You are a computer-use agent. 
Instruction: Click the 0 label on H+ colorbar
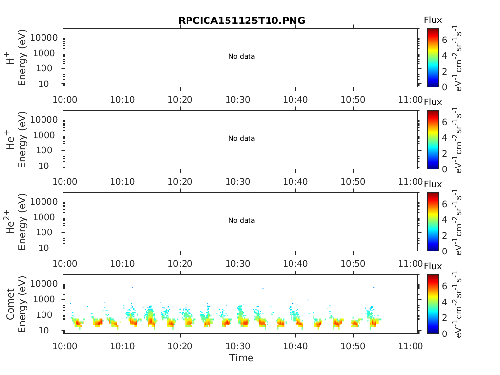point(444,87)
